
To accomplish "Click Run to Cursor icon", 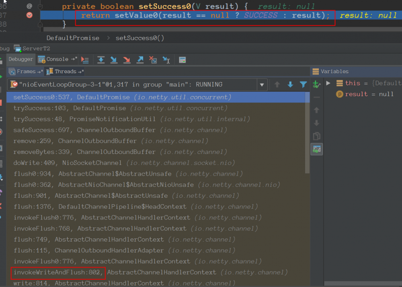I will coord(166,59).
